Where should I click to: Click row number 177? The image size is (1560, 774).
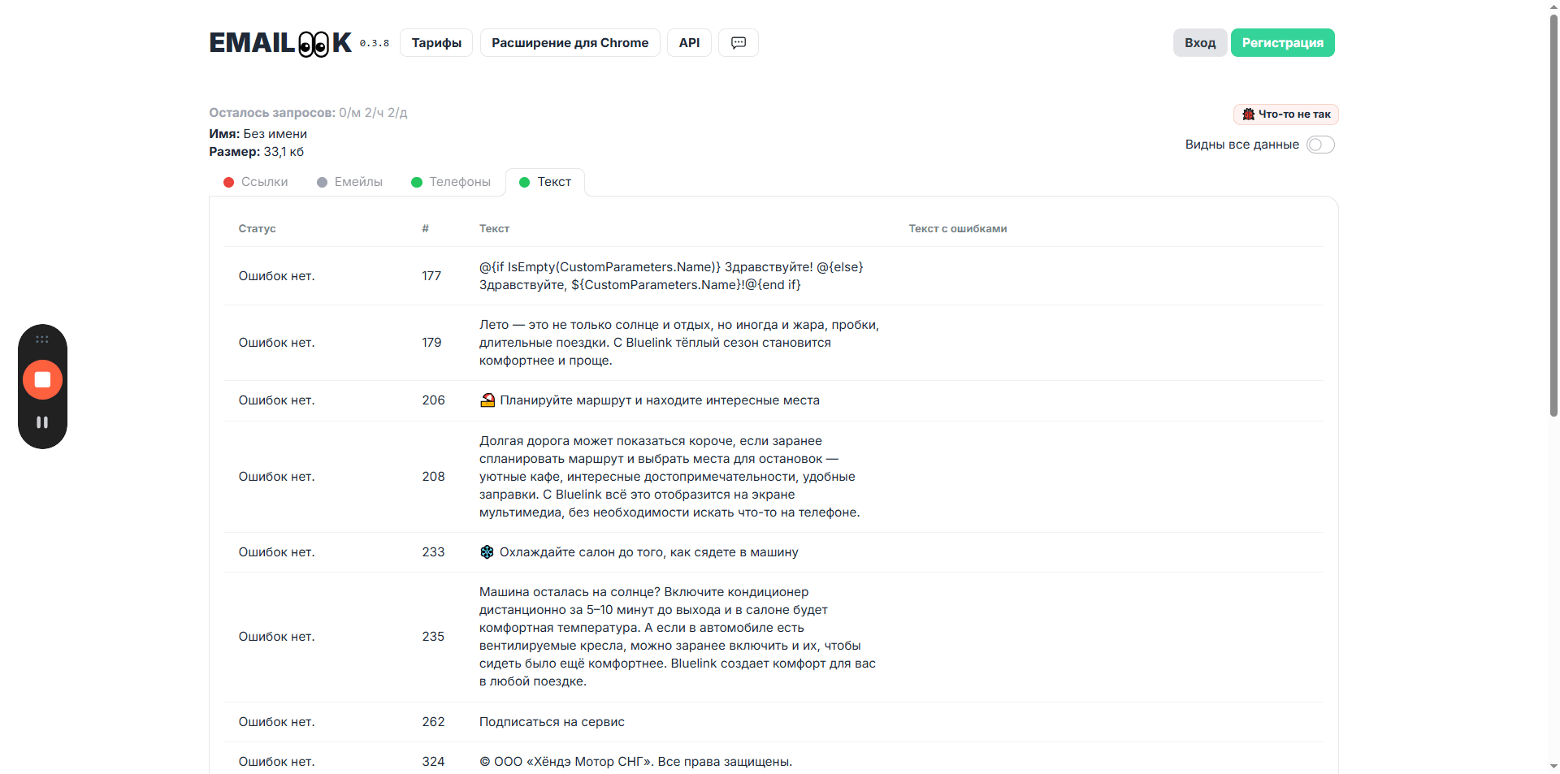431,276
